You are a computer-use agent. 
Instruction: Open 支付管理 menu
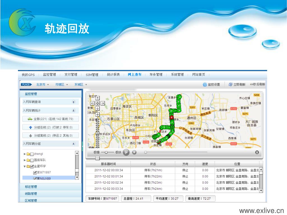click(71, 74)
